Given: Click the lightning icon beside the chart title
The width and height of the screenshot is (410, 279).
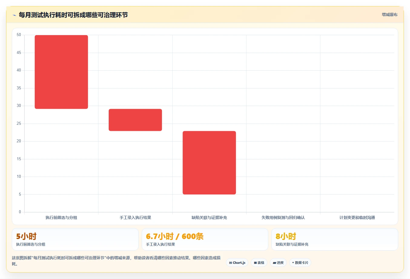Looking at the screenshot, I should (14, 15).
